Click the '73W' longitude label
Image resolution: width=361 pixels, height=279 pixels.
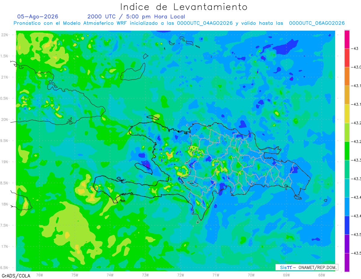[x=145, y=275]
